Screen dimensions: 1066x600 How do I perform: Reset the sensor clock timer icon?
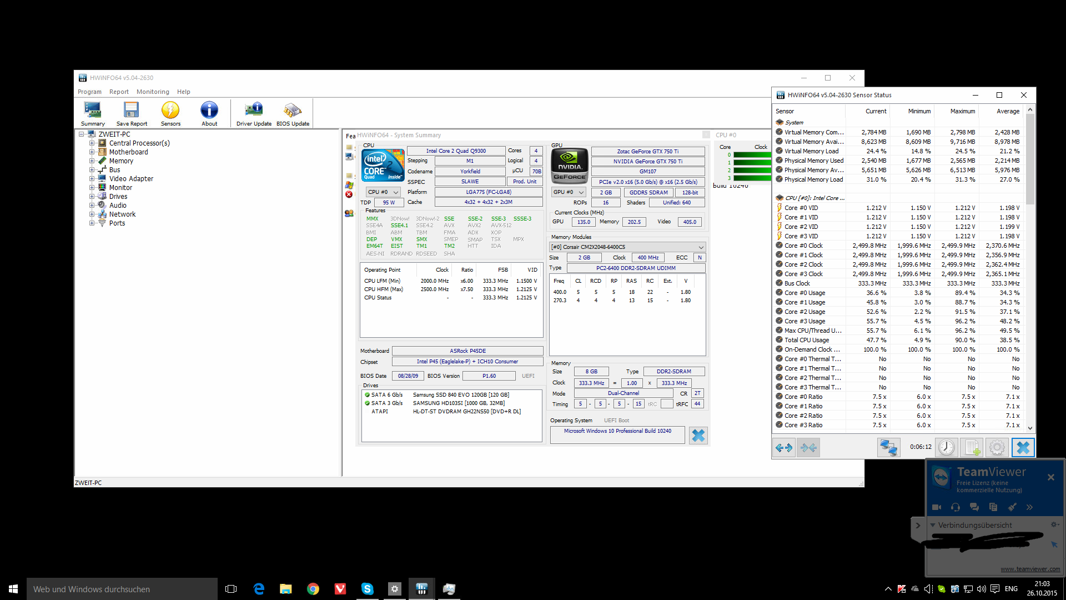[946, 447]
